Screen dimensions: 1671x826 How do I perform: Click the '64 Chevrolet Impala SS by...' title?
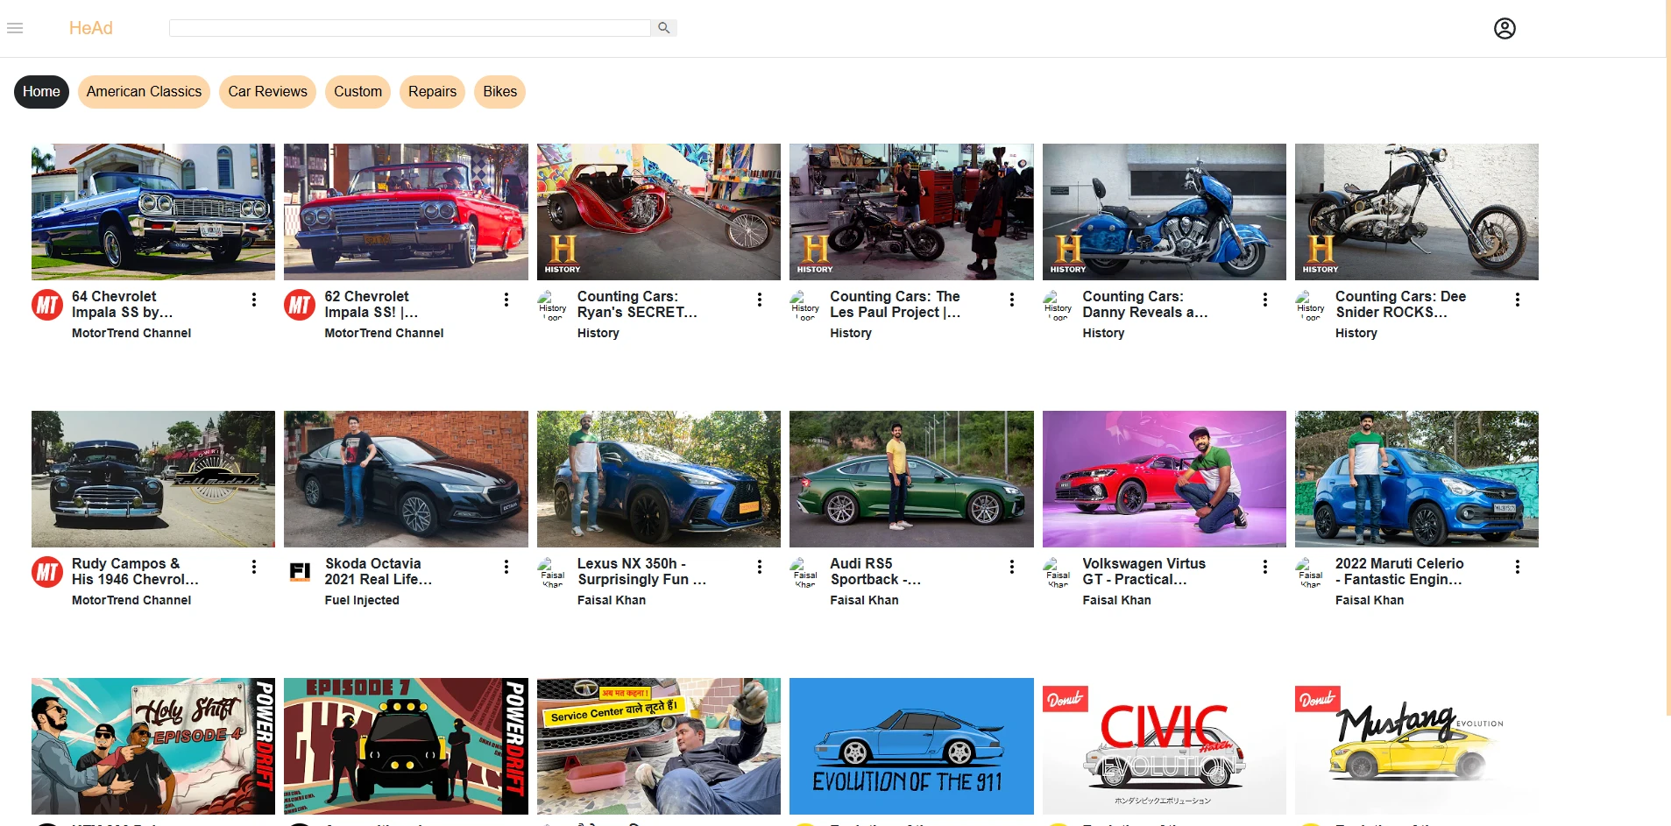tap(122, 305)
